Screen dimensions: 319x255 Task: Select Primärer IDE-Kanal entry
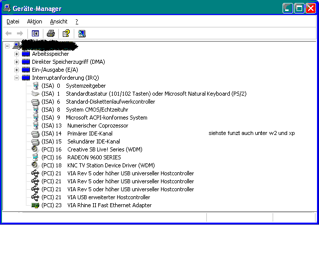point(90,133)
